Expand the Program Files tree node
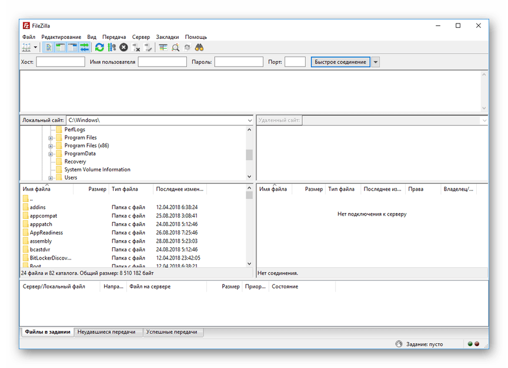The image size is (508, 368). click(x=51, y=138)
